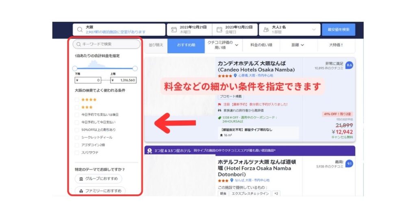Click the guests people icon
The image size is (416, 218).
click(266, 30)
